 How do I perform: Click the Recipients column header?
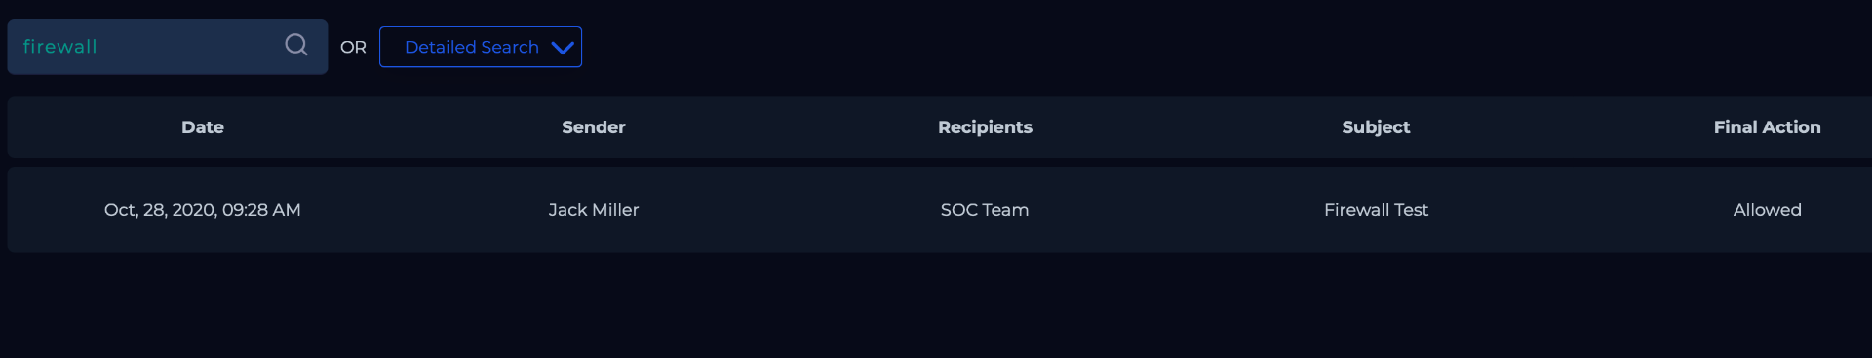pos(985,127)
